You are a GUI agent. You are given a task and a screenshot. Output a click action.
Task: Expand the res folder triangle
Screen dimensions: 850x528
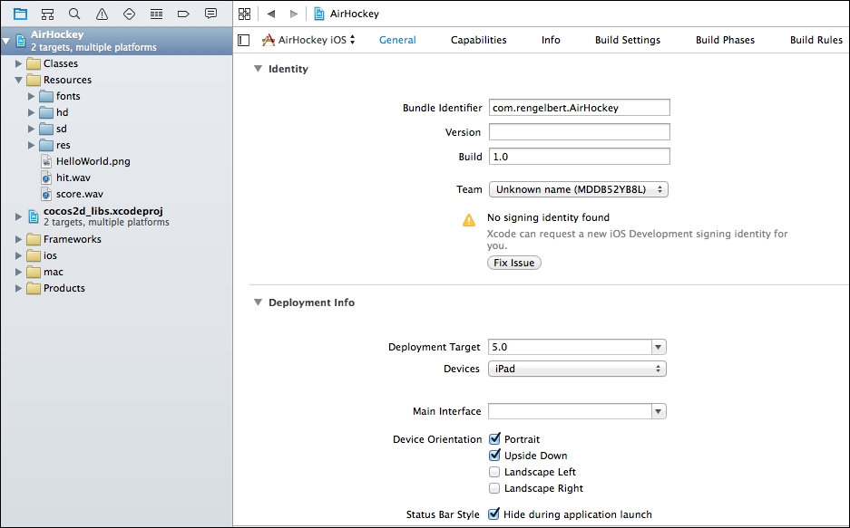tap(31, 145)
